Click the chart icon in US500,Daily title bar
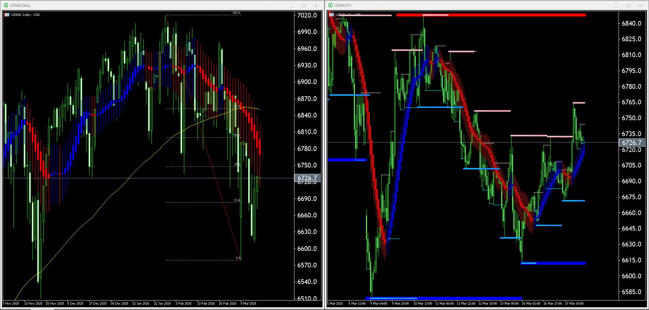Viewport: 649px width, 310px height. (x=6, y=5)
